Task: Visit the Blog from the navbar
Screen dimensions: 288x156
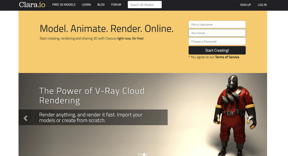Action: [101, 5]
